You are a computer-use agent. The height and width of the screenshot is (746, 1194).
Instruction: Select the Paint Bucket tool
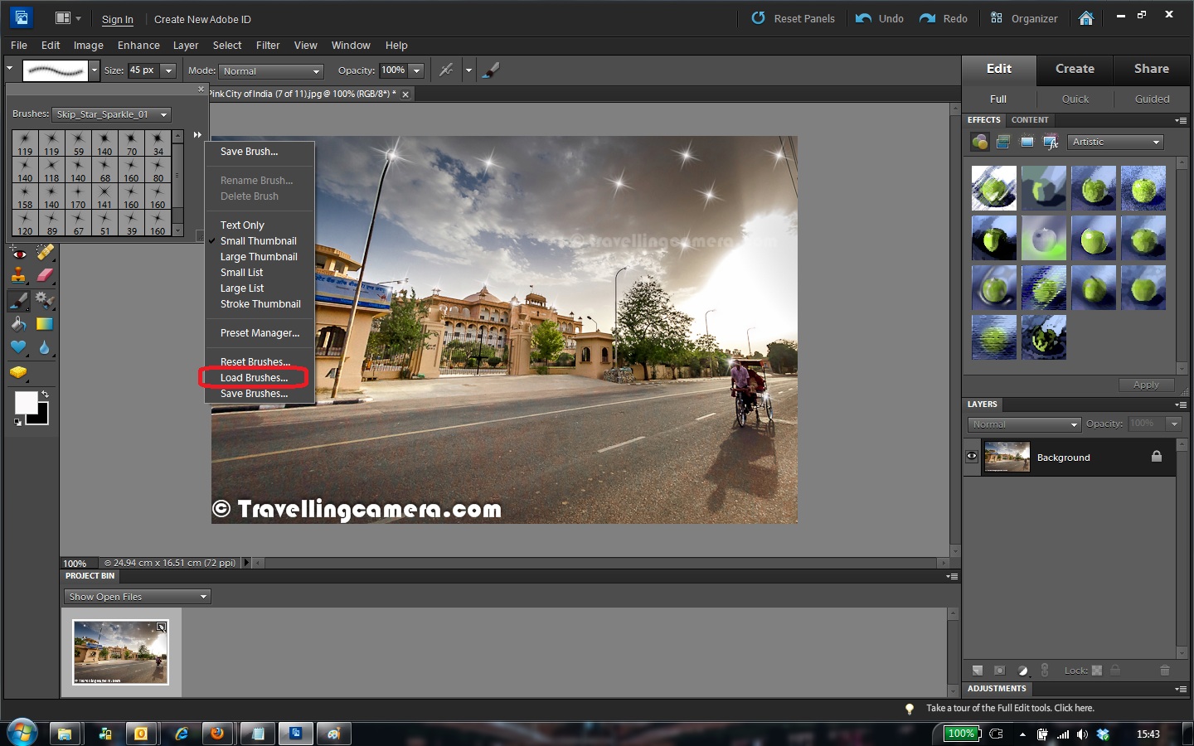(x=18, y=324)
